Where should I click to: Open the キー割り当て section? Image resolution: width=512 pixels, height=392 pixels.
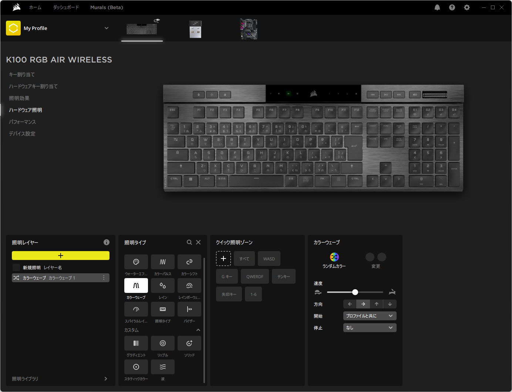coord(22,74)
